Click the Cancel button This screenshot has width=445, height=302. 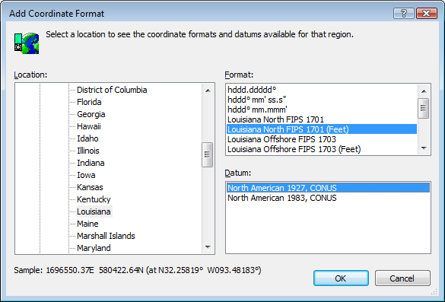[402, 278]
